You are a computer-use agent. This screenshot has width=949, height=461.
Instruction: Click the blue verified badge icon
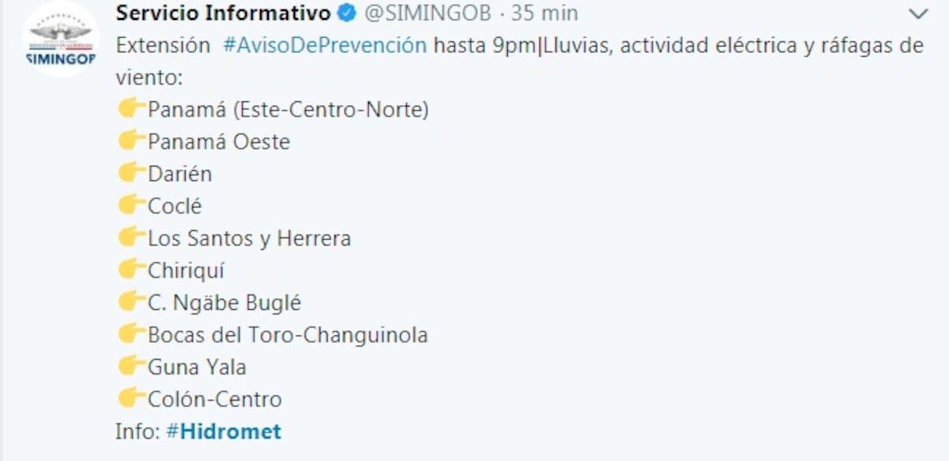[346, 13]
